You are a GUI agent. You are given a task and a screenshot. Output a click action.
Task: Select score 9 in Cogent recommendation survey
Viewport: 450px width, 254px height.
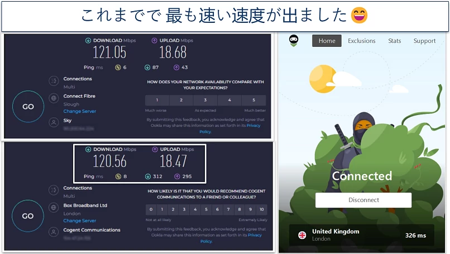[x=251, y=209]
